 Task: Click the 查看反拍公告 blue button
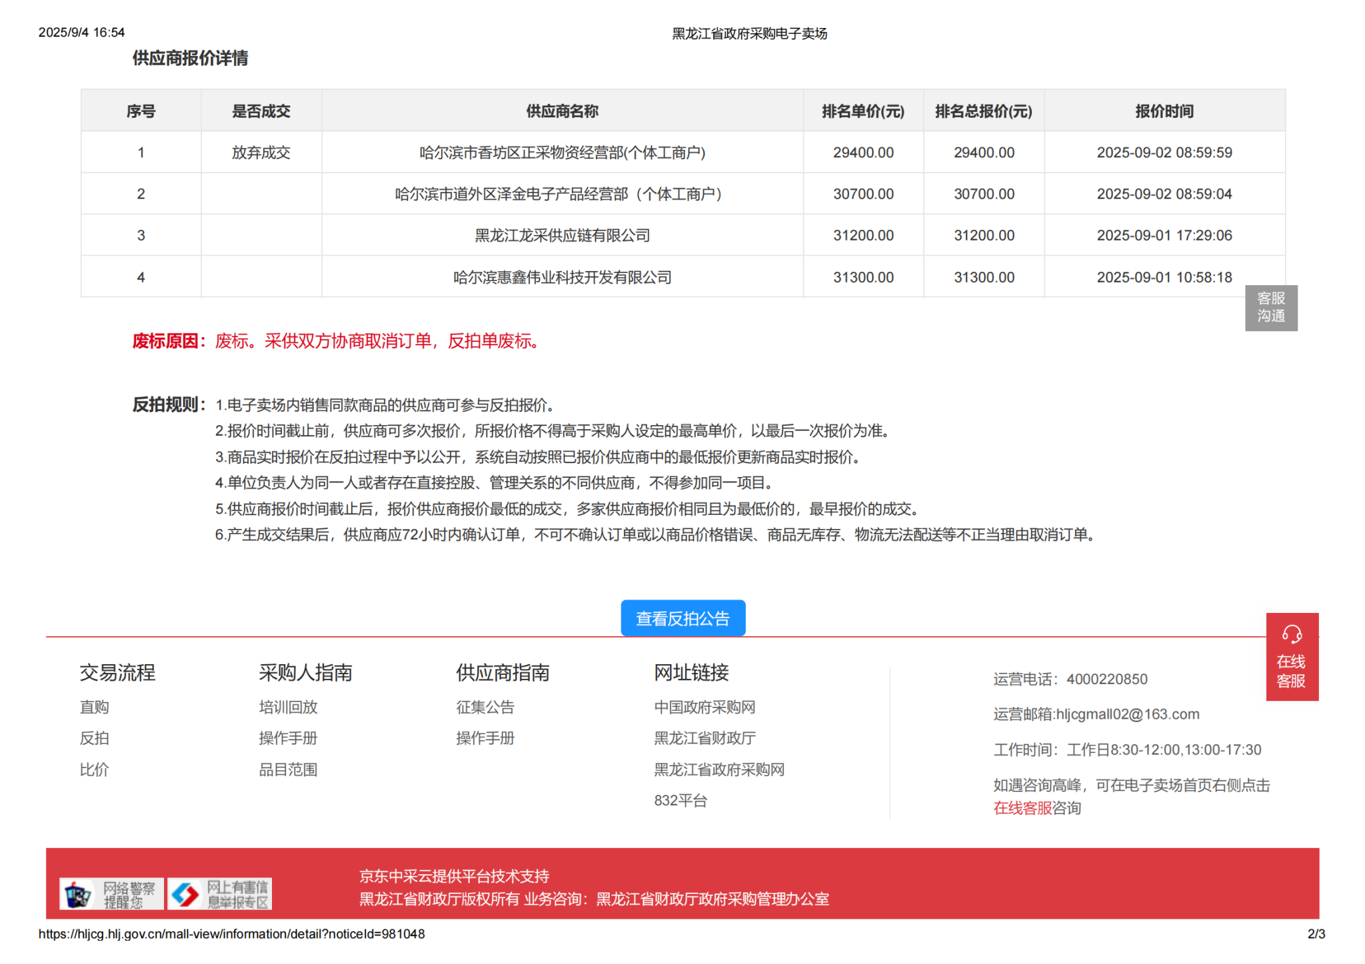[682, 618]
